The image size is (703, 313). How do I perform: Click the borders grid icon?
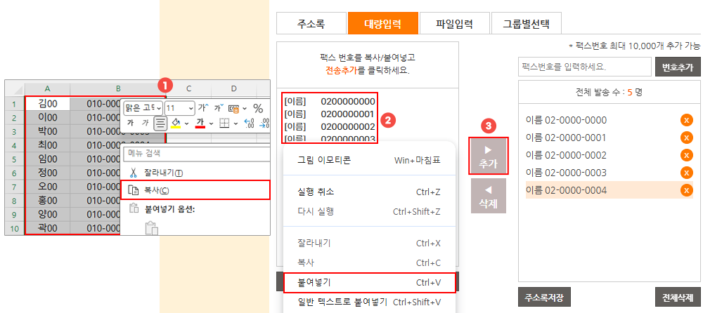[224, 124]
